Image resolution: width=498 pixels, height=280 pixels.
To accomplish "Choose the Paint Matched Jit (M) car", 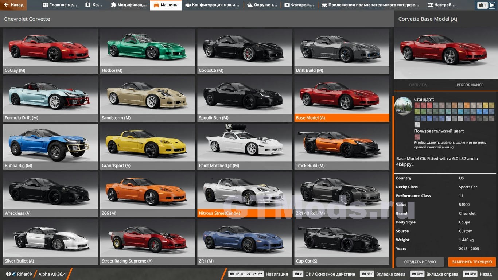I will tap(245, 147).
